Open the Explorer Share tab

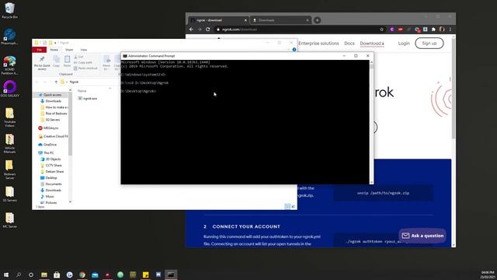69,50
